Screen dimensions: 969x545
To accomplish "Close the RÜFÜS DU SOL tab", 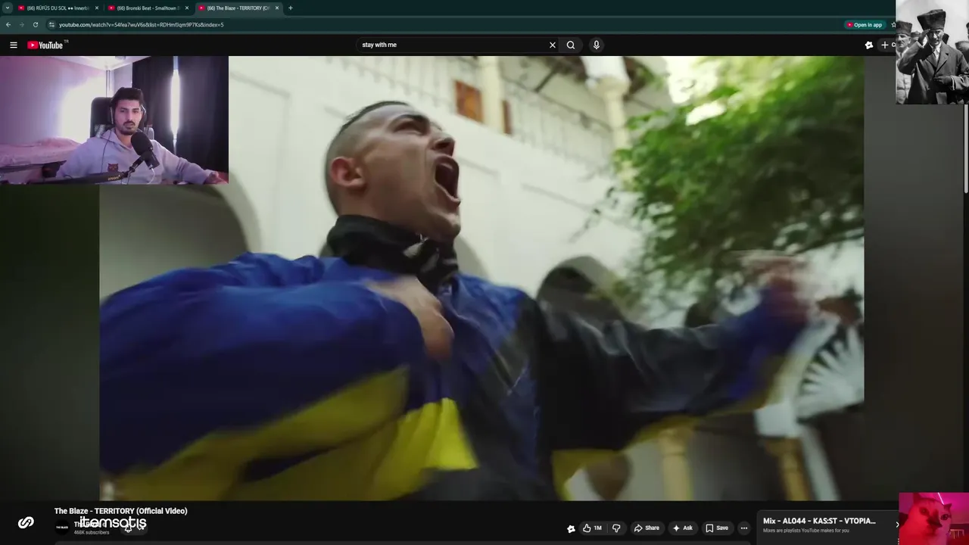I will pyautogui.click(x=97, y=8).
